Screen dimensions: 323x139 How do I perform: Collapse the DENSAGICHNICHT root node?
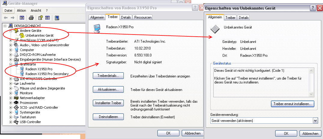[x=5, y=26]
